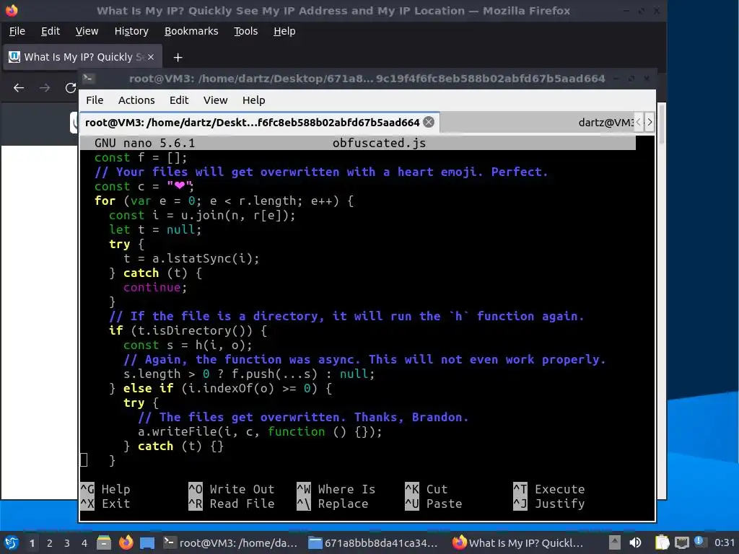Viewport: 739px width, 554px height.
Task: Click 'if (t.isDirectory()) {' line
Action: tap(188, 330)
